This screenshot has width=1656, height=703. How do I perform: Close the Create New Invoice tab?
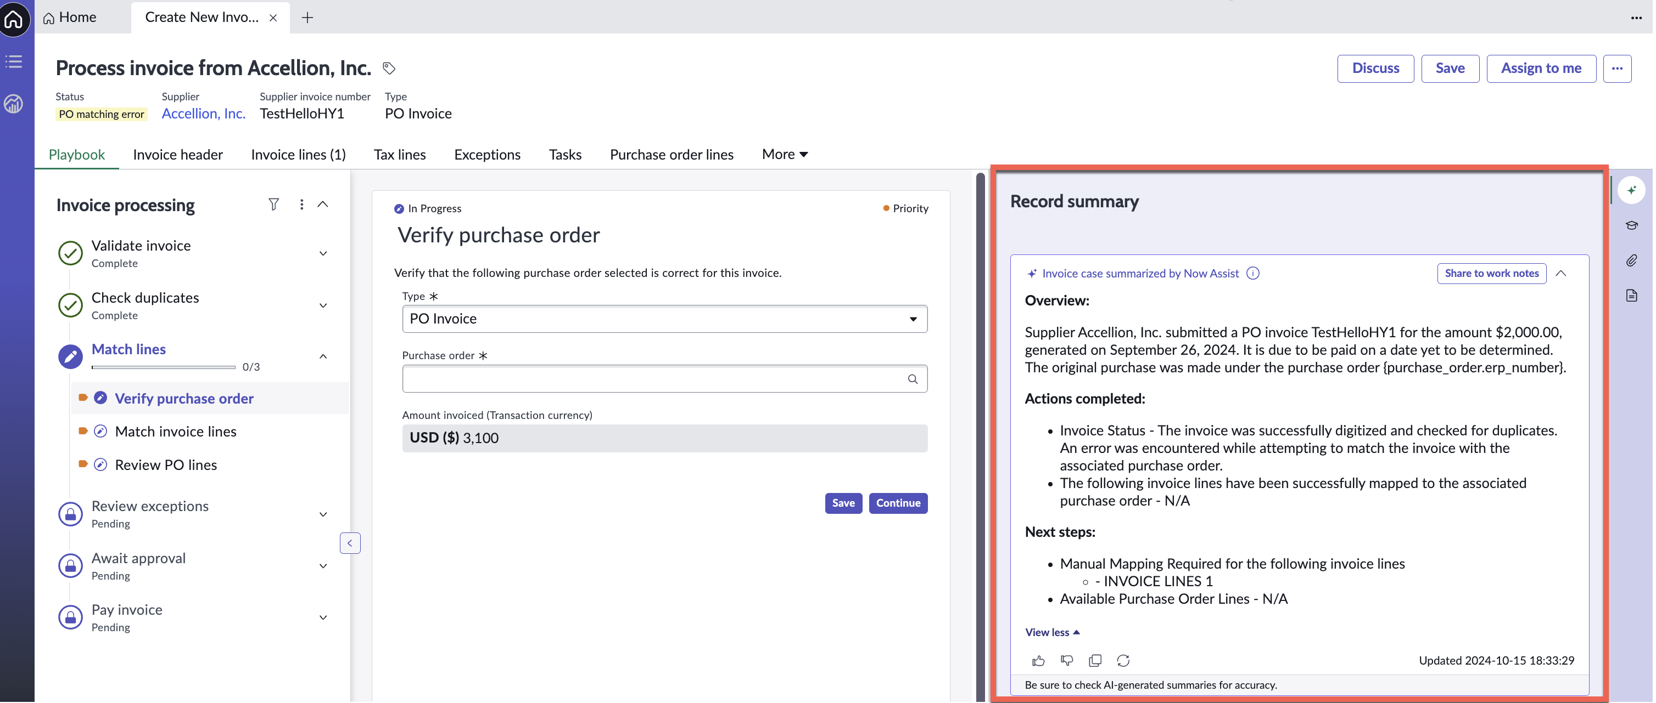(x=273, y=18)
